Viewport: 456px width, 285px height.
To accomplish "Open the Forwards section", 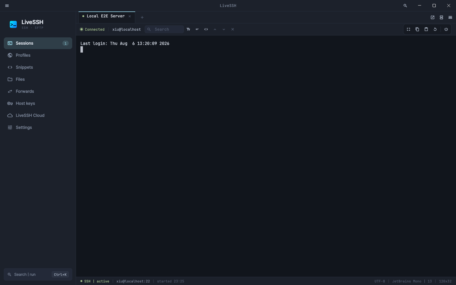I will click(x=38, y=92).
